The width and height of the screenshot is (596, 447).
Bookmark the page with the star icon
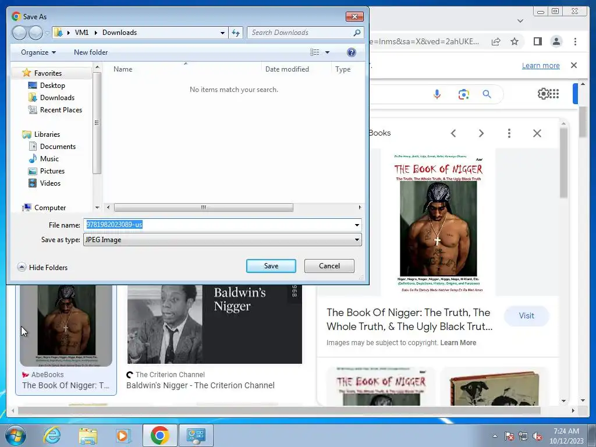point(515,41)
